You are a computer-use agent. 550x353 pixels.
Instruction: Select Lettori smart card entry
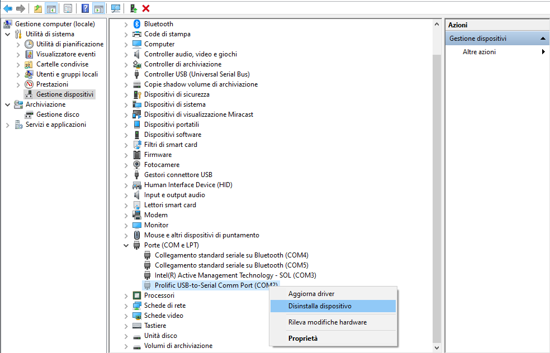pos(170,205)
